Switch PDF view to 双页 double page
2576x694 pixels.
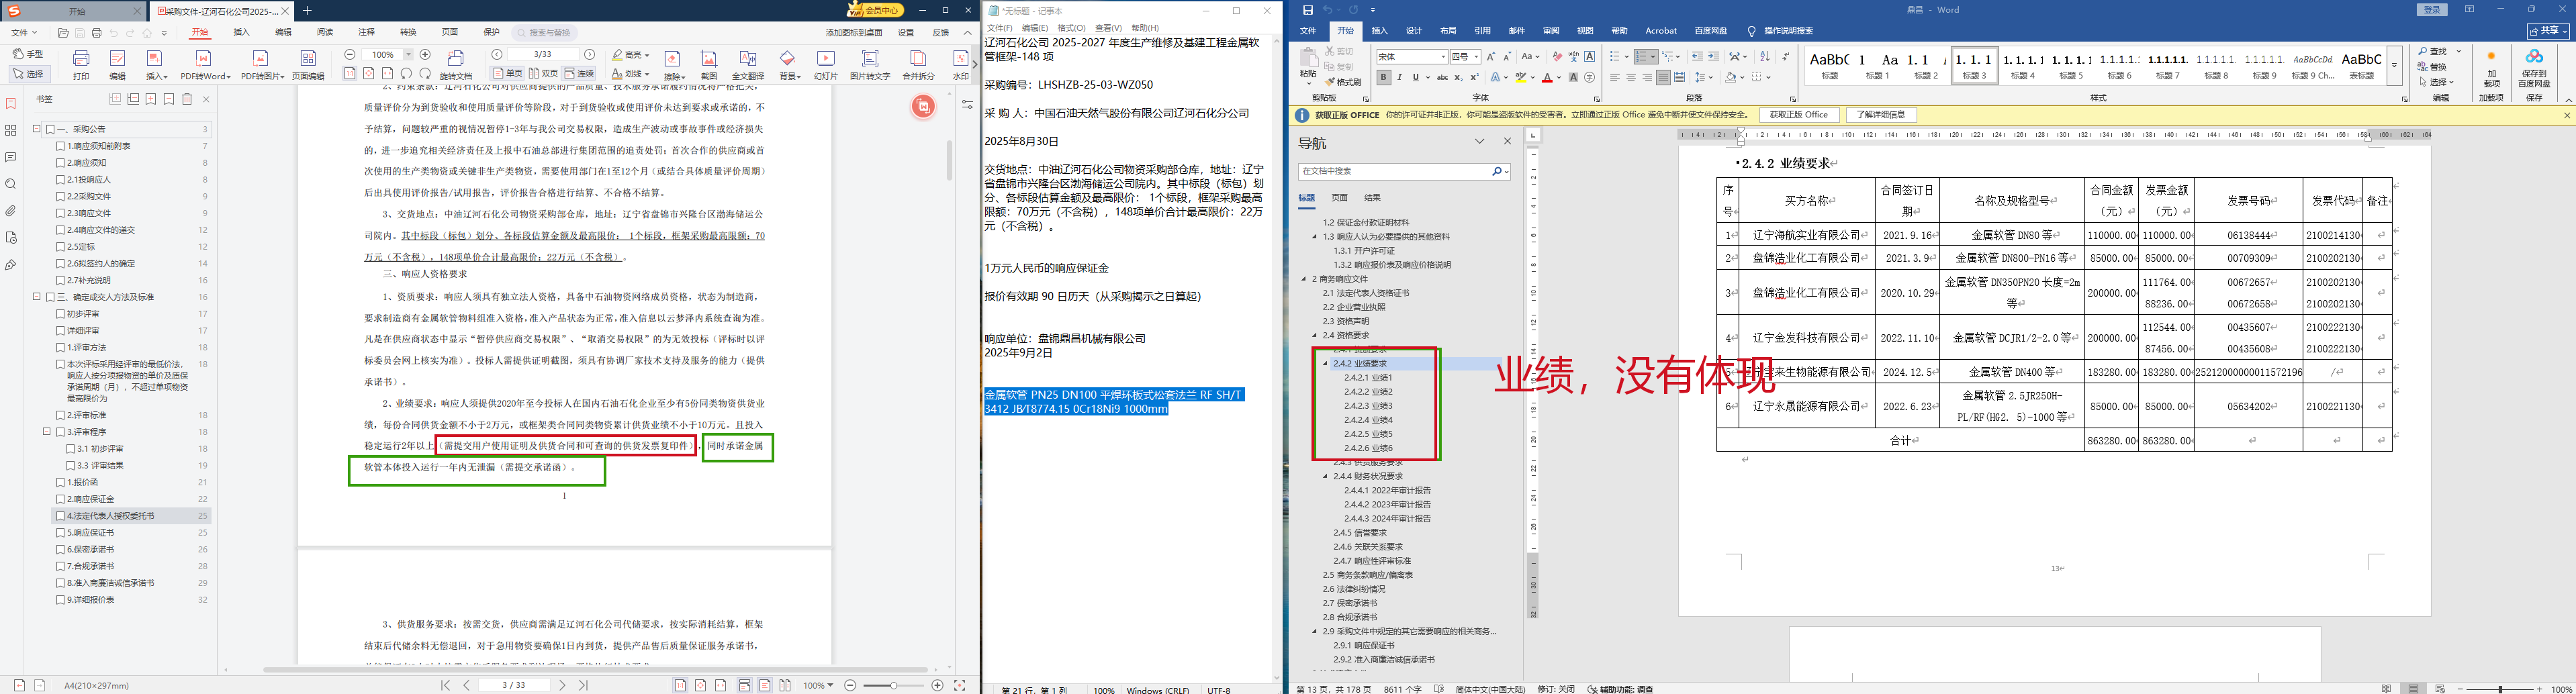pyautogui.click(x=543, y=74)
